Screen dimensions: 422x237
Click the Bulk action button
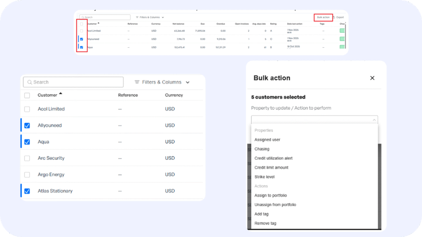pyautogui.click(x=323, y=17)
